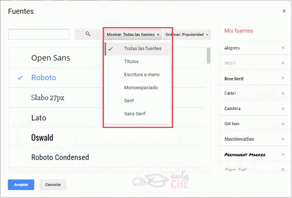Click the font list scrollbar
Viewport: 292px width, 198px height.
(208, 56)
